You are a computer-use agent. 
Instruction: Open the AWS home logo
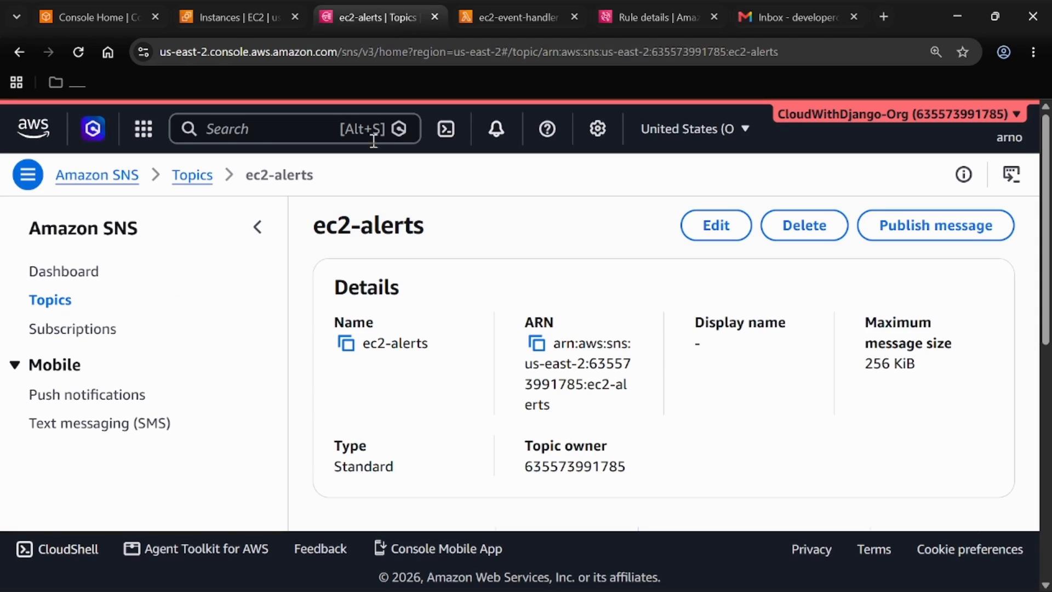point(33,128)
